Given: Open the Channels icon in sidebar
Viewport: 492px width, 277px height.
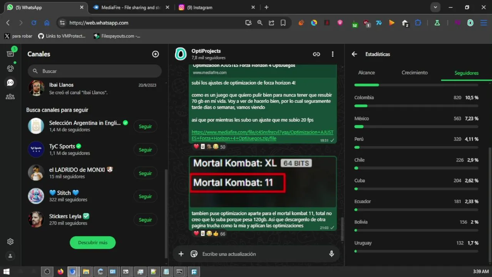Looking at the screenshot, I should click(10, 82).
